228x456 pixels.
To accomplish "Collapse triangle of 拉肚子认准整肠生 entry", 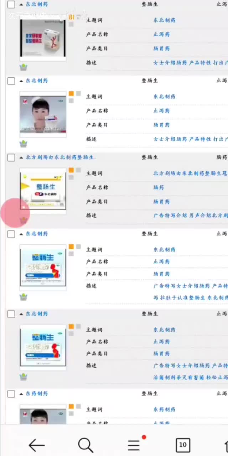I will [21, 234].
